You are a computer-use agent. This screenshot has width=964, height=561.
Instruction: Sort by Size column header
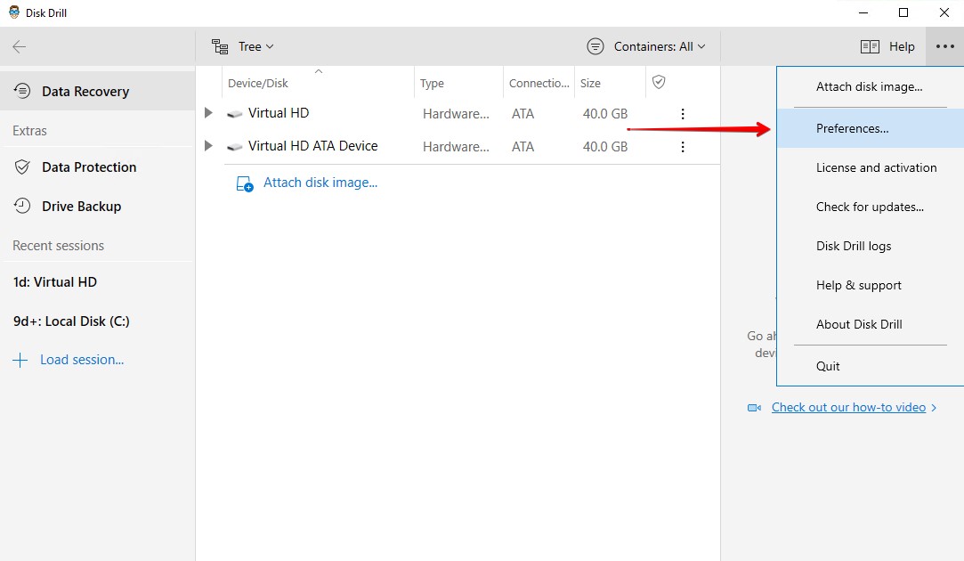coord(590,83)
